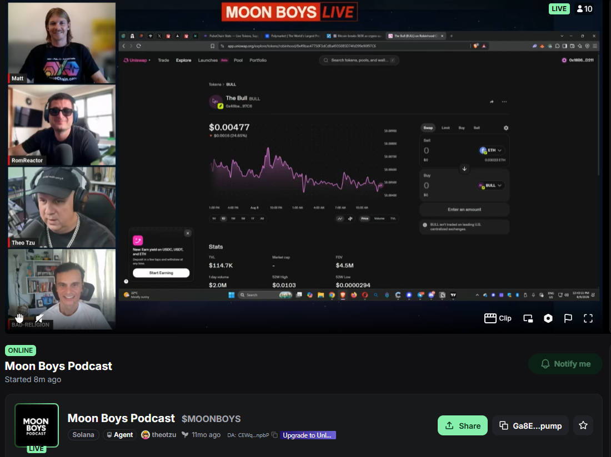Open the Portfolio menu in Uniswap
Screen dimensions: 611x457
(258, 60)
